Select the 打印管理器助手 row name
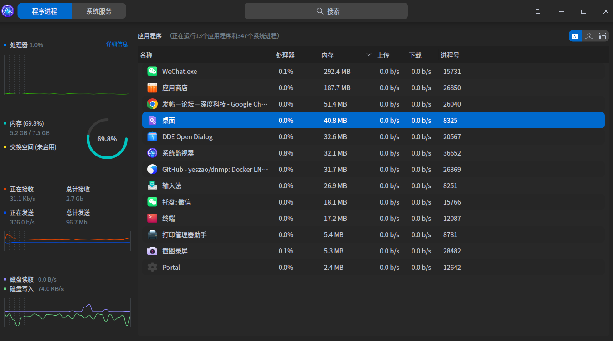This screenshot has width=613, height=341. (x=185, y=235)
